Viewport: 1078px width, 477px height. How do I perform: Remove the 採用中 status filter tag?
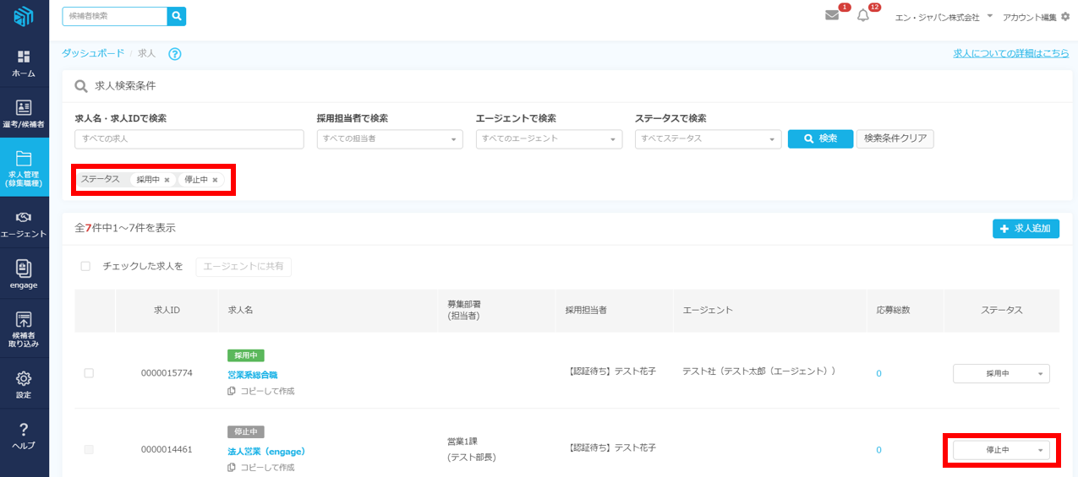point(167,180)
